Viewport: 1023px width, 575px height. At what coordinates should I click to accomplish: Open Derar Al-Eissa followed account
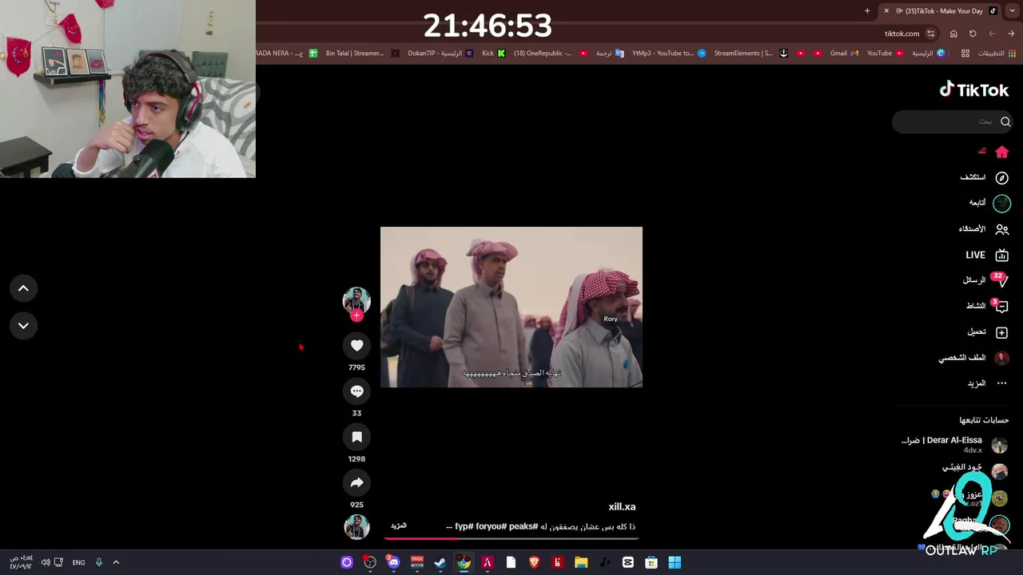[954, 445]
